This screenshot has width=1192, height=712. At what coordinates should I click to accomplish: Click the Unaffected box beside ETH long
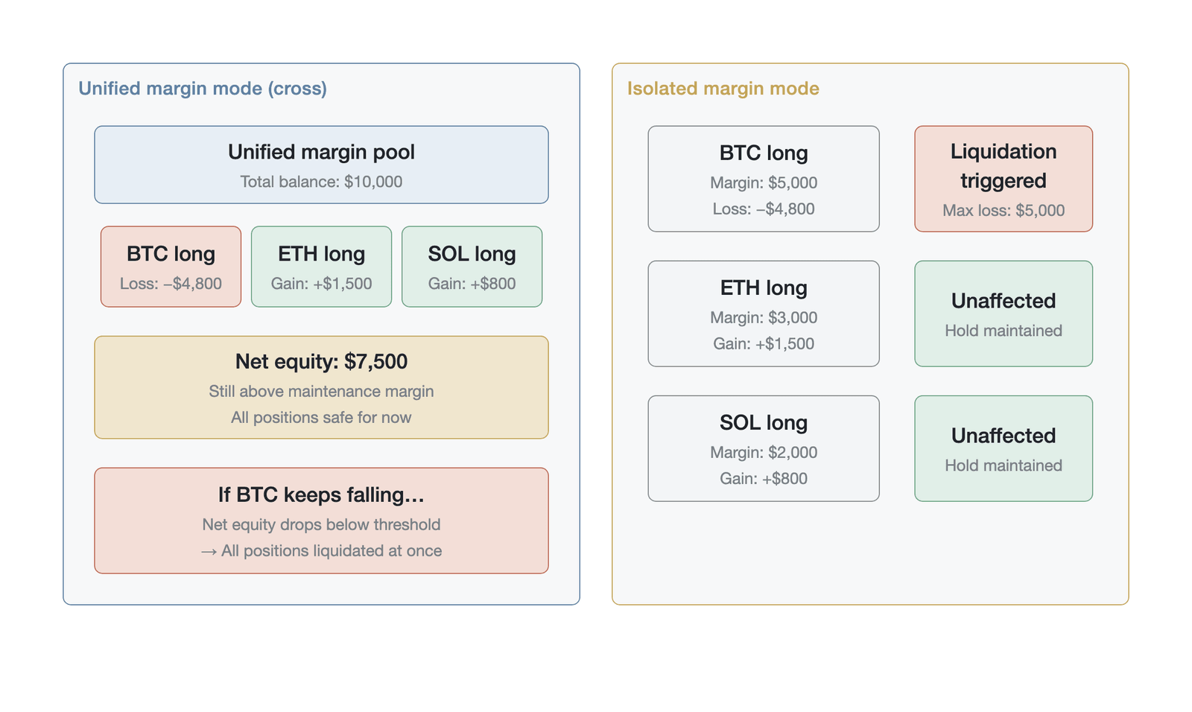click(x=1004, y=314)
